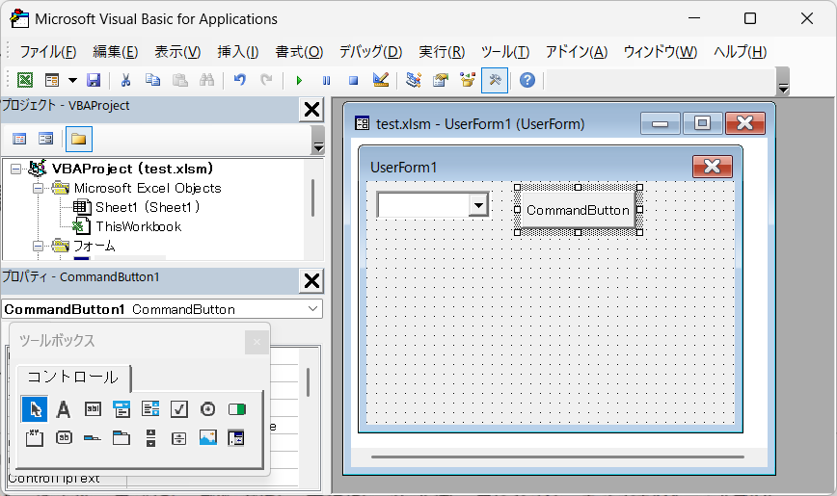Choose the Label tool in toolbox
Image resolution: width=837 pixels, height=496 pixels.
(64, 409)
